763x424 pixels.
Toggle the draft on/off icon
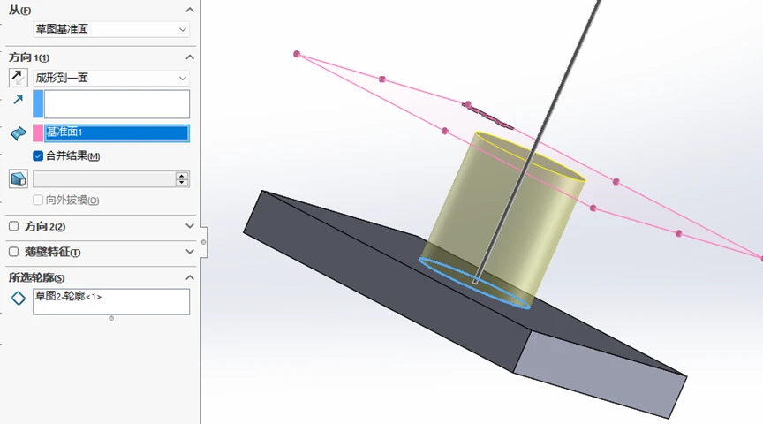(18, 178)
